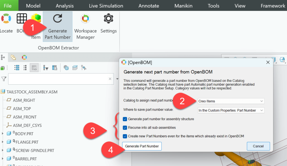Switch to the Analysis ribbon tab
This screenshot has width=287, height=166.
(65, 6)
